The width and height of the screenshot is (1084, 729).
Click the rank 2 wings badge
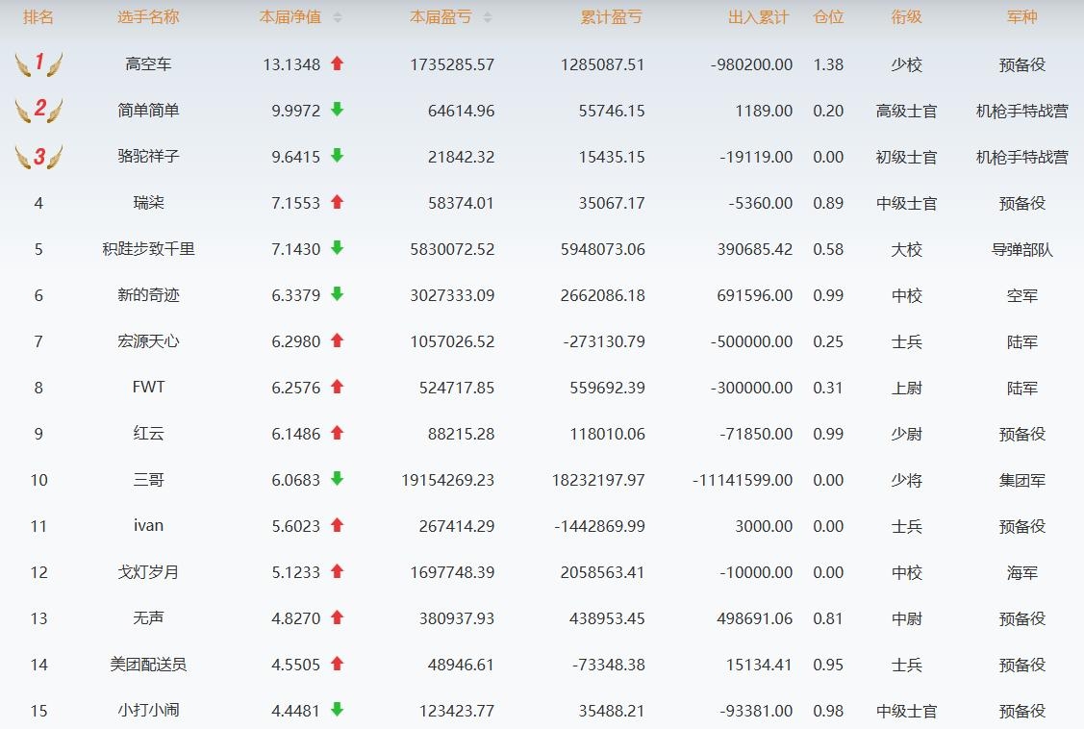tap(38, 111)
